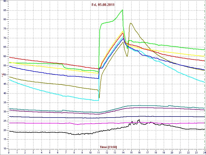This screenshot has height=155, width=206.
Task: Click the 10 label on temperature axis
Action: 5,149
